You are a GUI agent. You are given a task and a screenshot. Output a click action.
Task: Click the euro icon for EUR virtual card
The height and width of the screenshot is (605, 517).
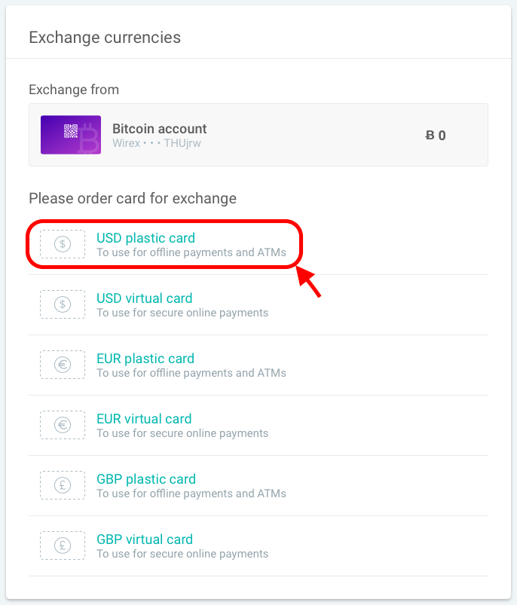pos(63,425)
